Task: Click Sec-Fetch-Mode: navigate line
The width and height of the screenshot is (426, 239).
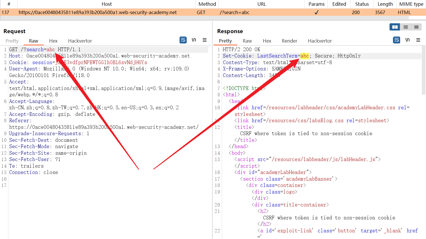Action: [43, 146]
